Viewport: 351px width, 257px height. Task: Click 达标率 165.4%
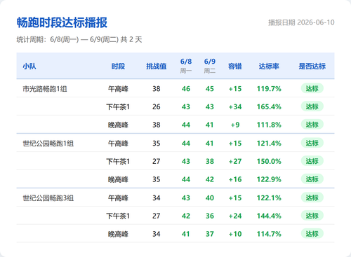pos(269,106)
